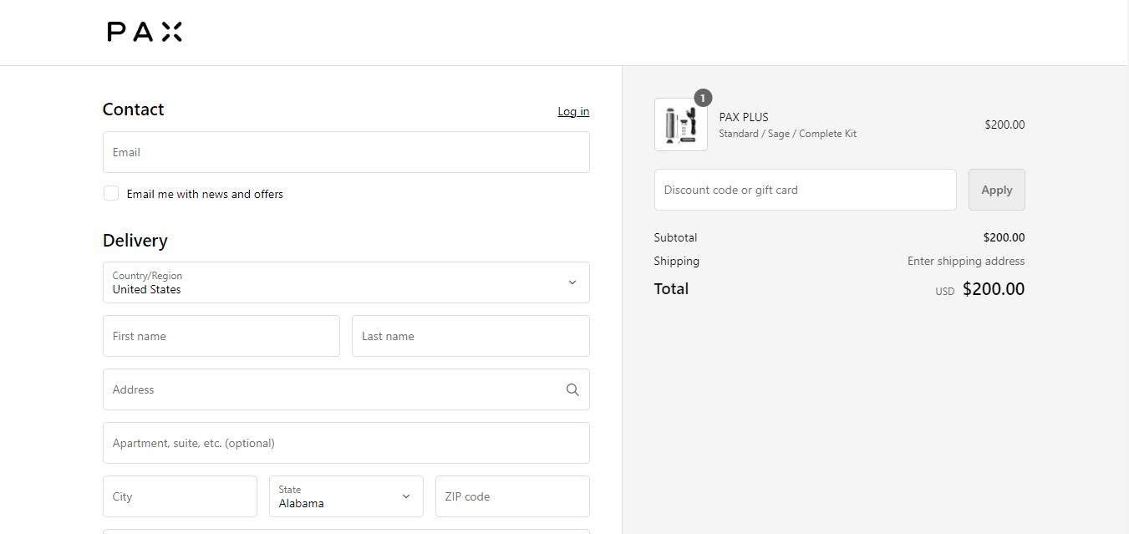Click the quantity badge on product image

point(703,98)
